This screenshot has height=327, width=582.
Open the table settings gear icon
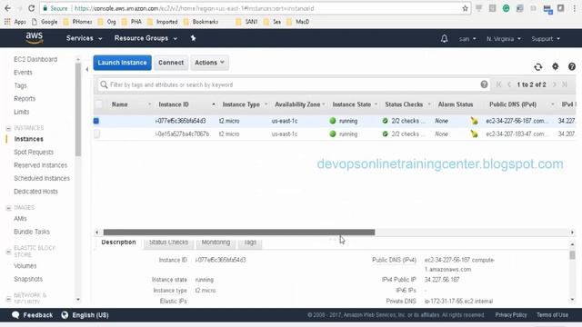coord(555,66)
